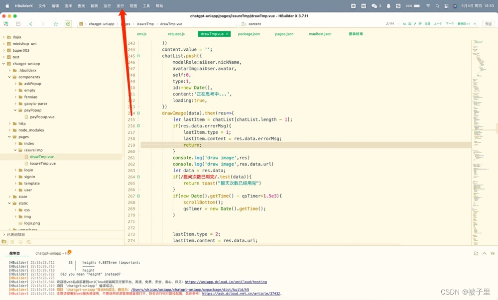
Task: Switch to the pages.json tab
Action: (284, 34)
